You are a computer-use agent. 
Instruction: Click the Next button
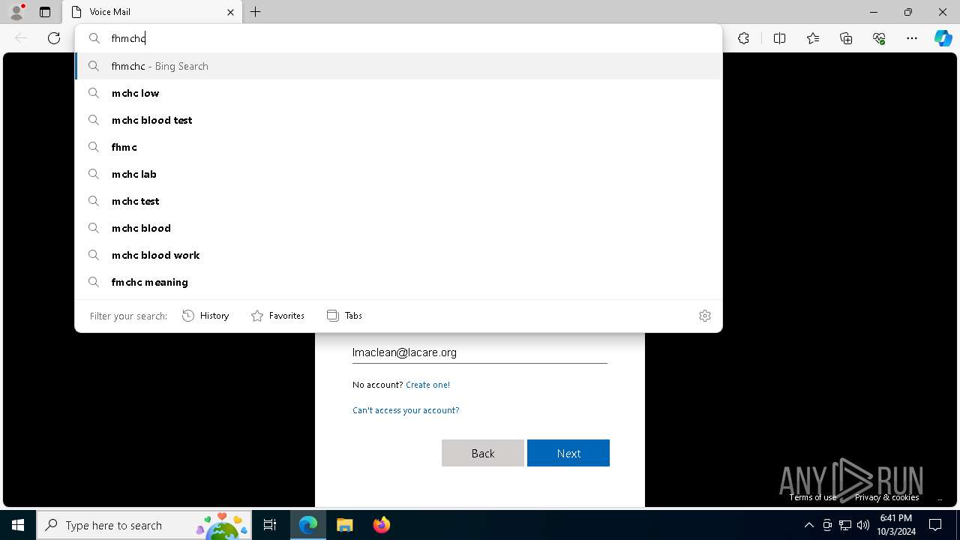click(568, 453)
